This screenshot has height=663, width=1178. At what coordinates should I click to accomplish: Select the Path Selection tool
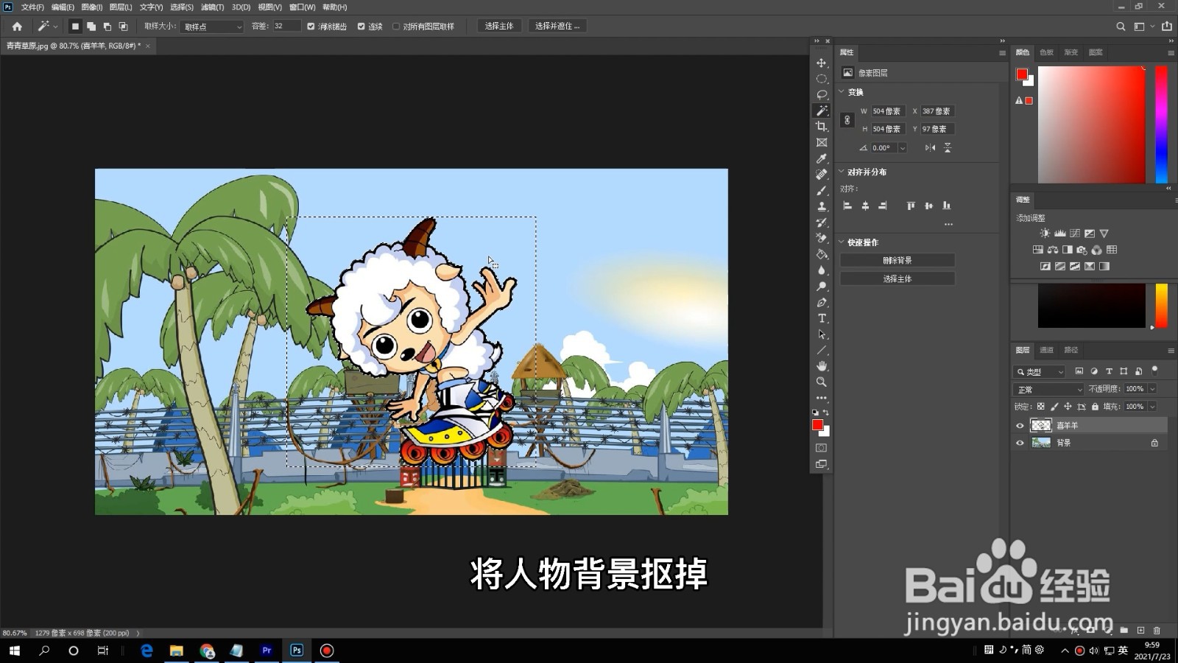pyautogui.click(x=822, y=334)
